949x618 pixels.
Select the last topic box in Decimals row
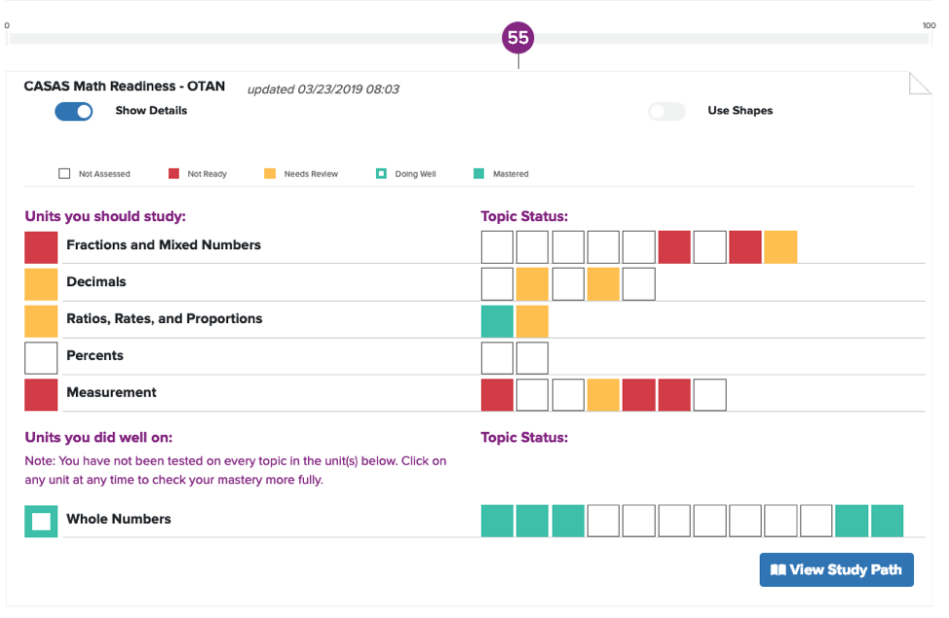(639, 284)
